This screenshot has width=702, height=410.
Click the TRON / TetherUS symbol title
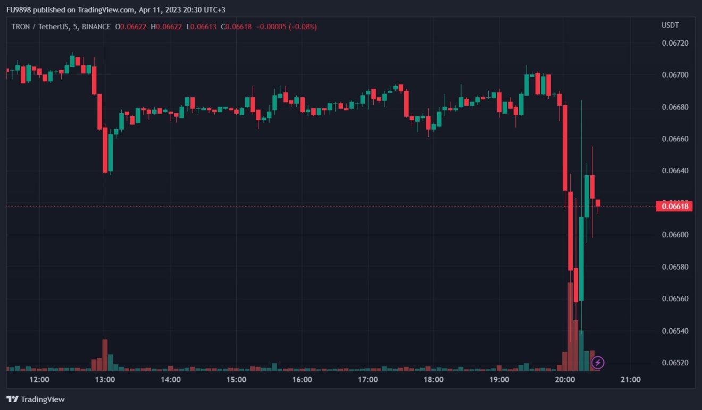(x=40, y=27)
